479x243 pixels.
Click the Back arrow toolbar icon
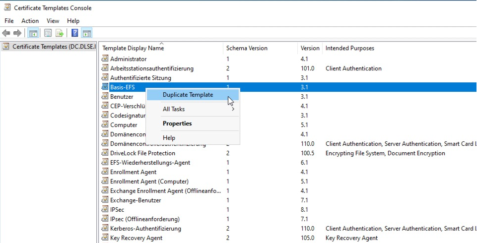(x=6, y=33)
